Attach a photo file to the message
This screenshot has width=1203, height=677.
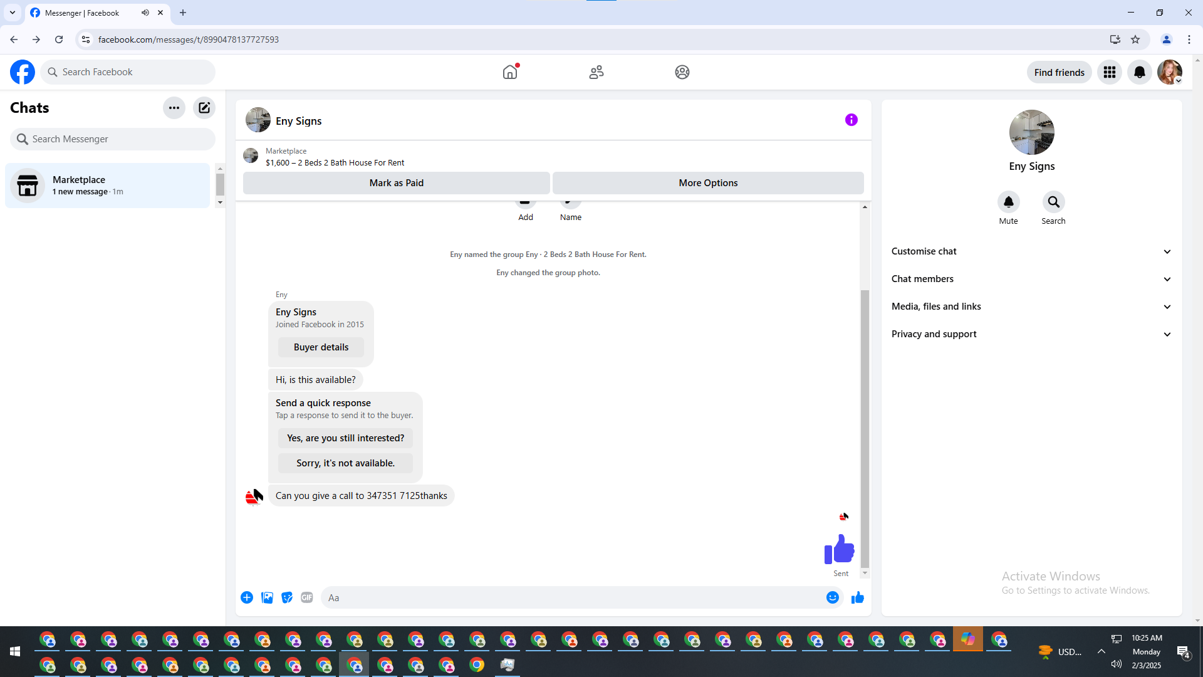tap(267, 597)
